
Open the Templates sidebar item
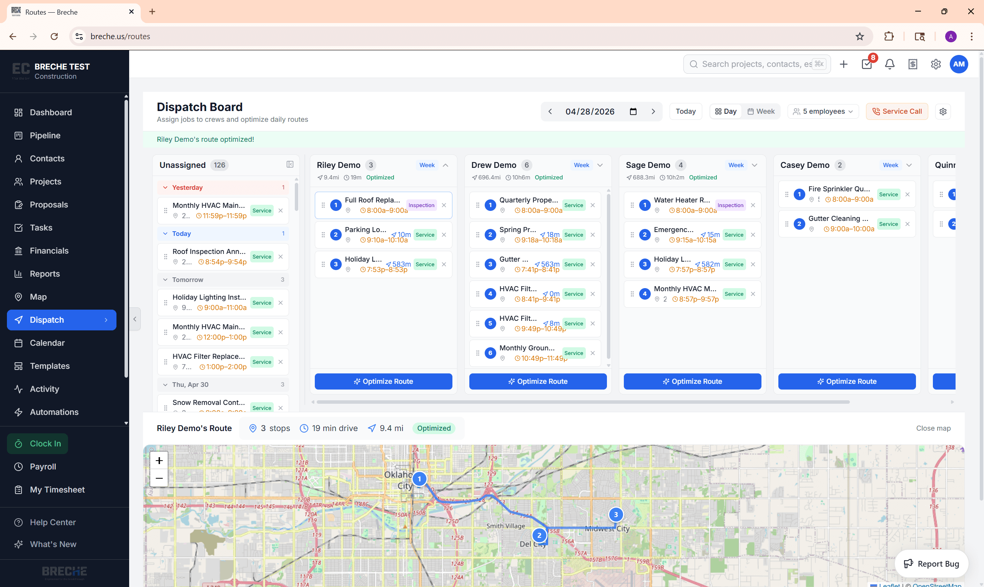click(x=61, y=366)
